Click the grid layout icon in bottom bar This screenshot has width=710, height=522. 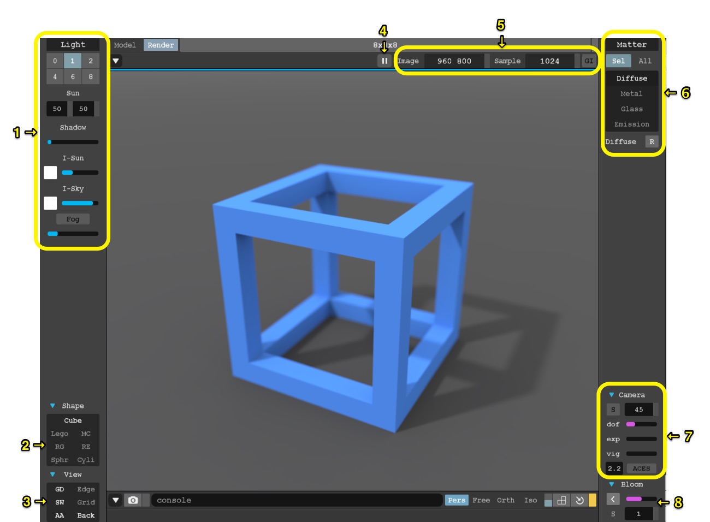pyautogui.click(x=561, y=500)
